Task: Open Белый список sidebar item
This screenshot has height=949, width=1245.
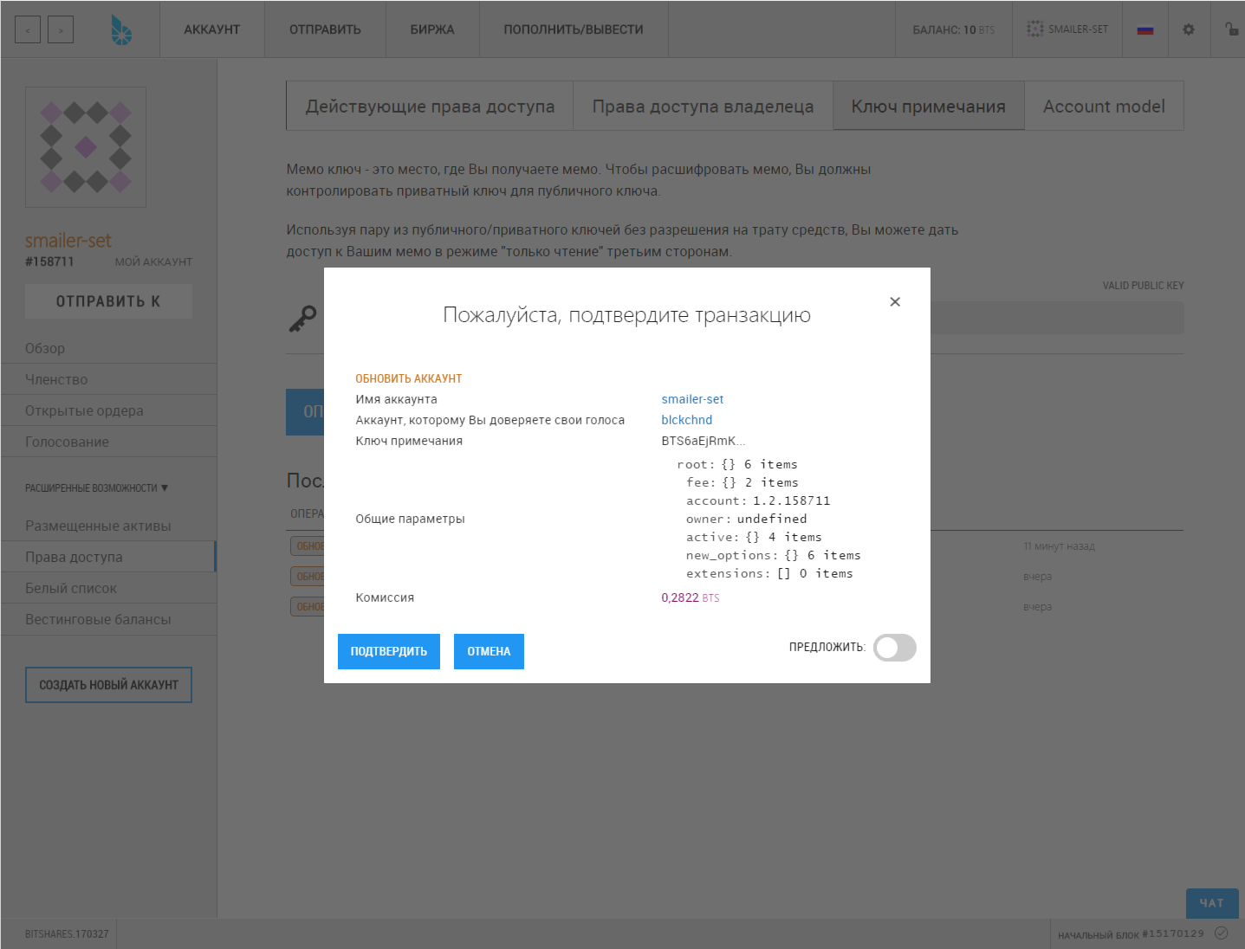Action: [x=108, y=588]
